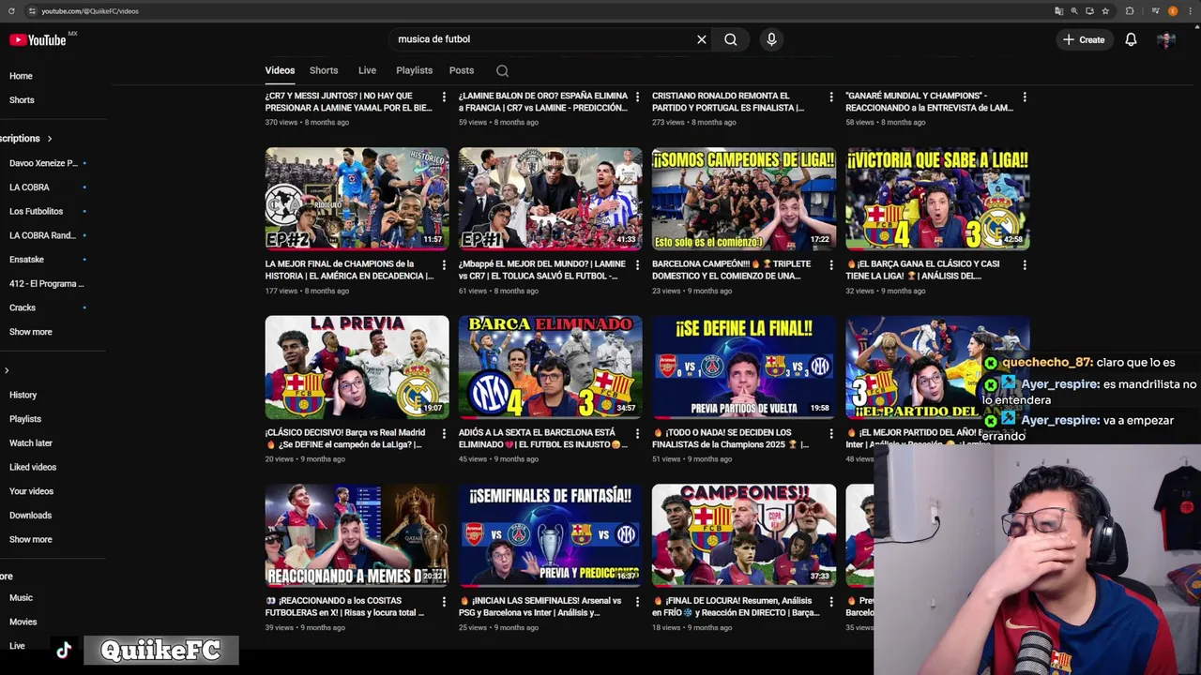This screenshot has width=1201, height=675.
Task: Play the LA PREVIA clásico thumbnail
Action: pos(357,367)
